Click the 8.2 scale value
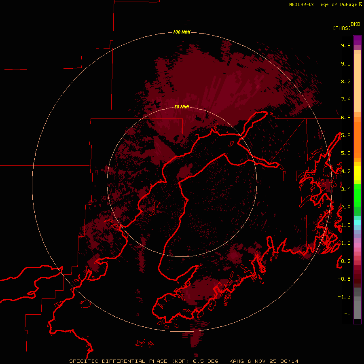The width and height of the screenshot is (364, 364). coord(346,81)
